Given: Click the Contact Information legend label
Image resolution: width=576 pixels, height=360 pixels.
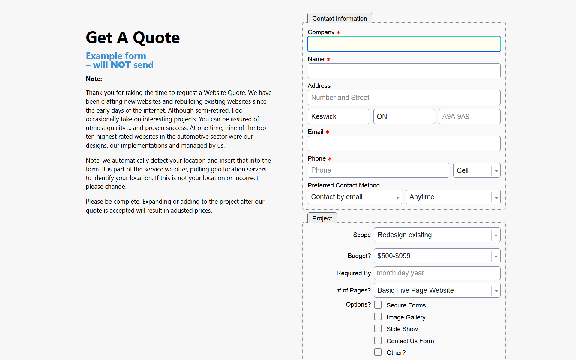Looking at the screenshot, I should (340, 19).
